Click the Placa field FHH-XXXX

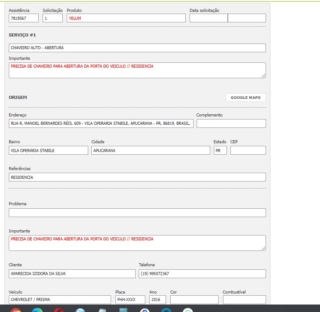pos(130,300)
